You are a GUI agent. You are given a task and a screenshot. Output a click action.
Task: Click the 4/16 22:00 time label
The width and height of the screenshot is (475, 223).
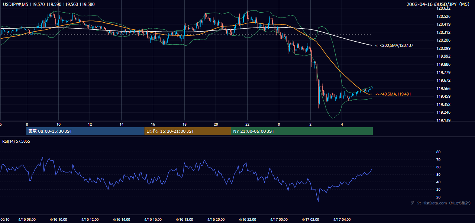(248, 220)
